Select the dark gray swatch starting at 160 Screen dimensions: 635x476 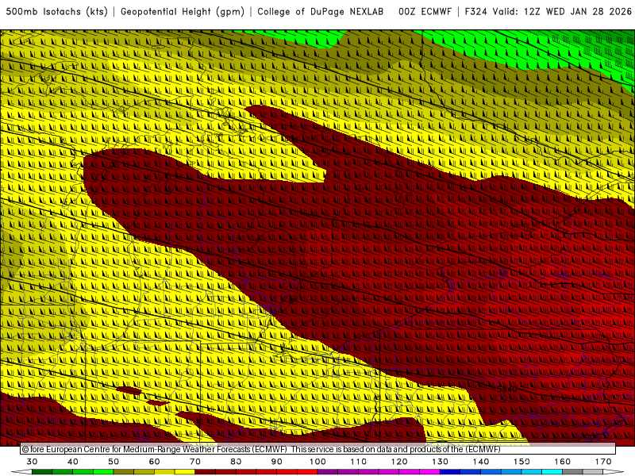tap(572, 472)
